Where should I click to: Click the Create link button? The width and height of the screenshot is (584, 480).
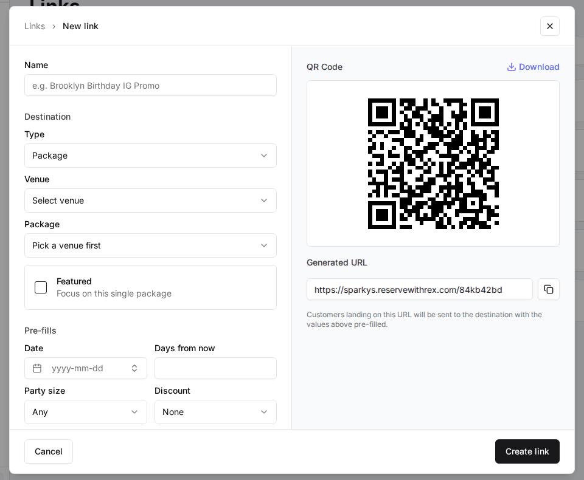pos(527,451)
